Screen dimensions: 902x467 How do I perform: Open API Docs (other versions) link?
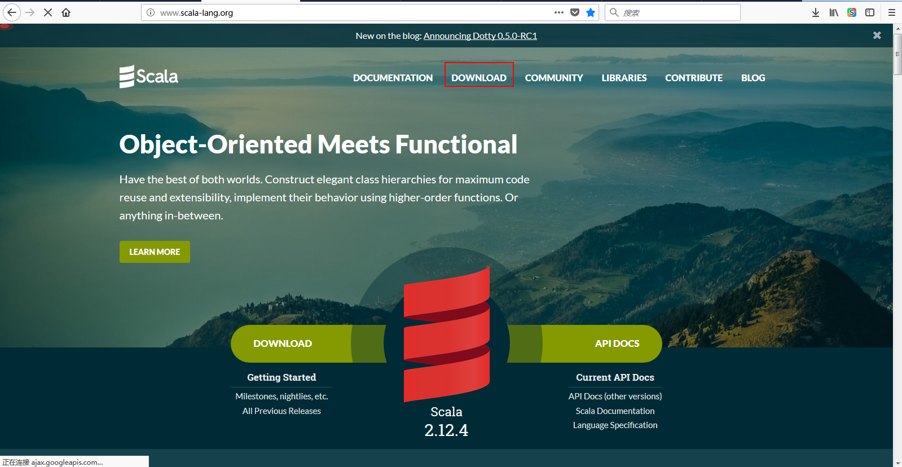[615, 396]
